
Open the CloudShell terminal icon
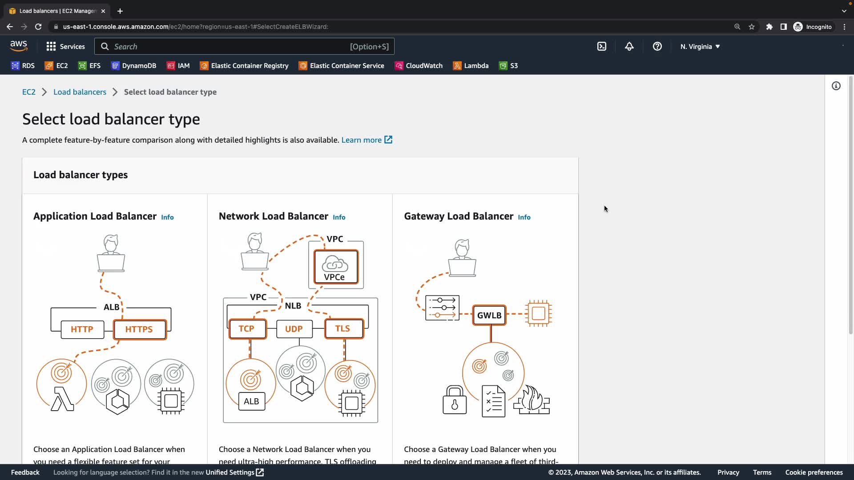tap(601, 47)
